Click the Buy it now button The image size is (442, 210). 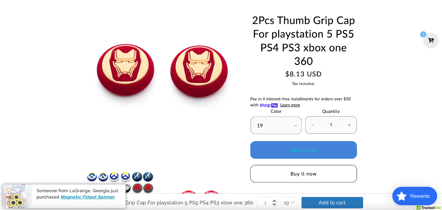point(303,174)
